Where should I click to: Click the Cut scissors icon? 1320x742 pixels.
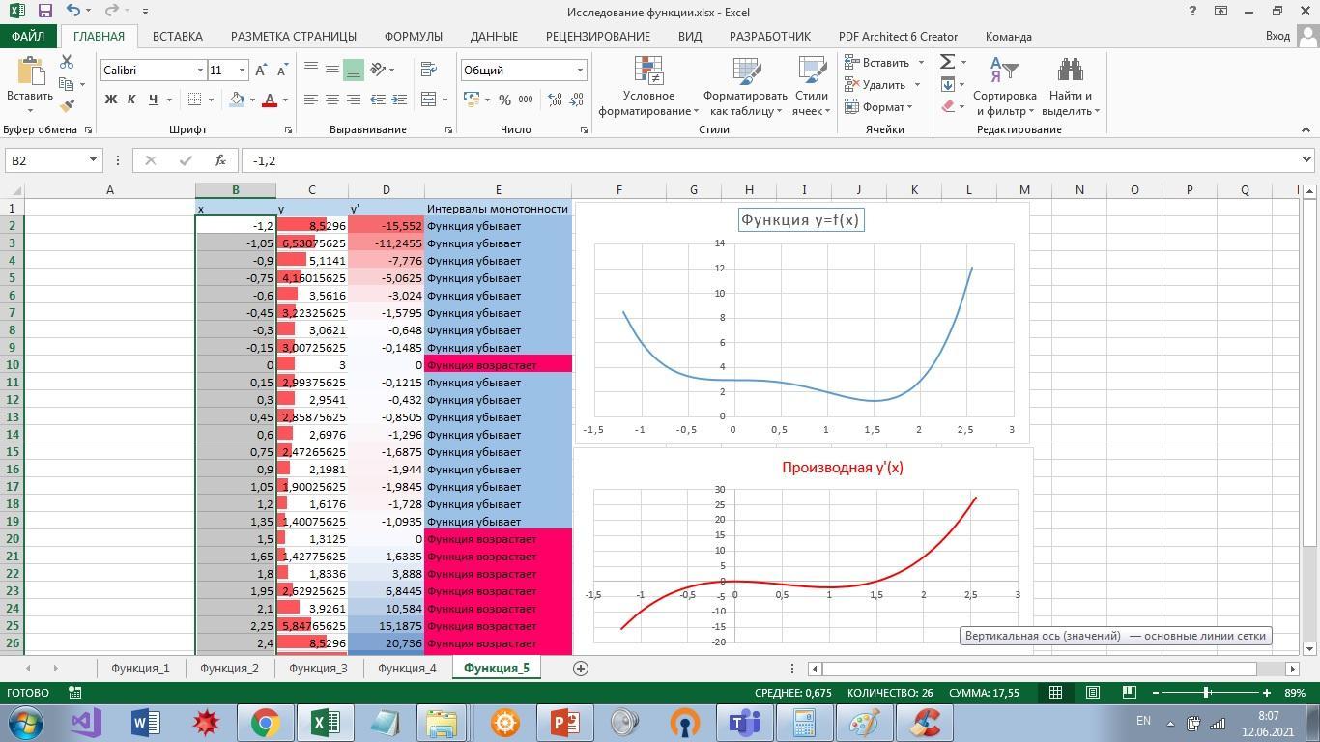[x=67, y=62]
